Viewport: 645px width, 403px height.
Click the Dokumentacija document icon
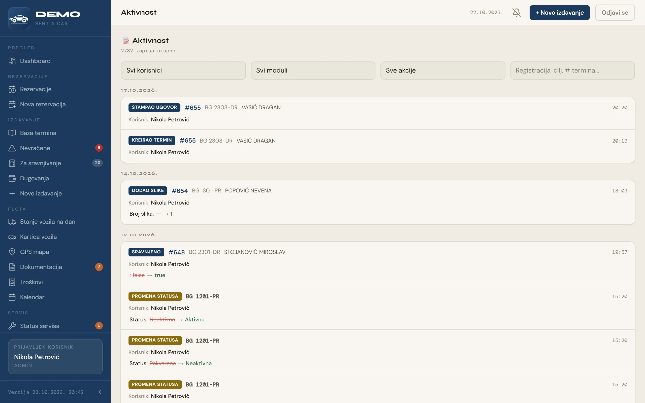[x=12, y=267]
